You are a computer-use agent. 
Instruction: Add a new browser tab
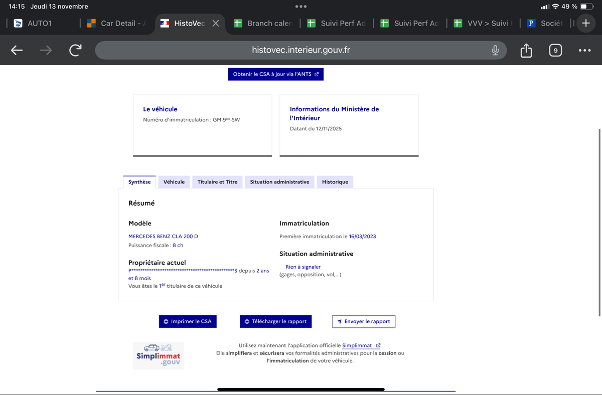pyautogui.click(x=585, y=23)
